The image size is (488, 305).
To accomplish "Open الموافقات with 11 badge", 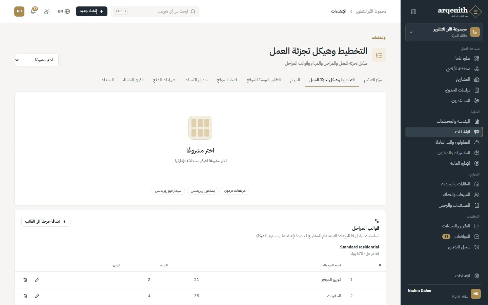I will (444, 237).
